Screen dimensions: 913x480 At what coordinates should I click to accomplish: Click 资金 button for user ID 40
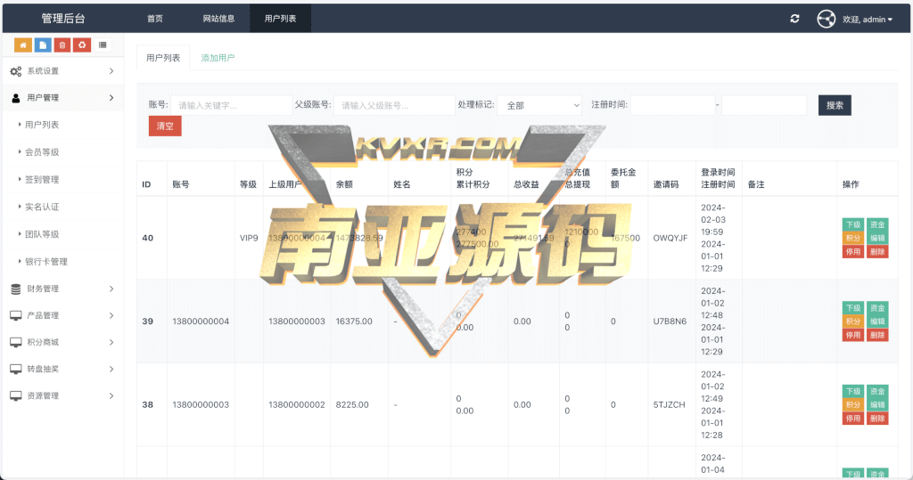pos(877,224)
